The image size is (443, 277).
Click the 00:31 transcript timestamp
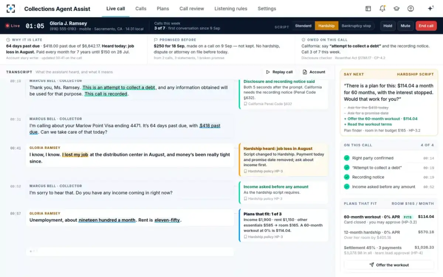pyautogui.click(x=16, y=119)
